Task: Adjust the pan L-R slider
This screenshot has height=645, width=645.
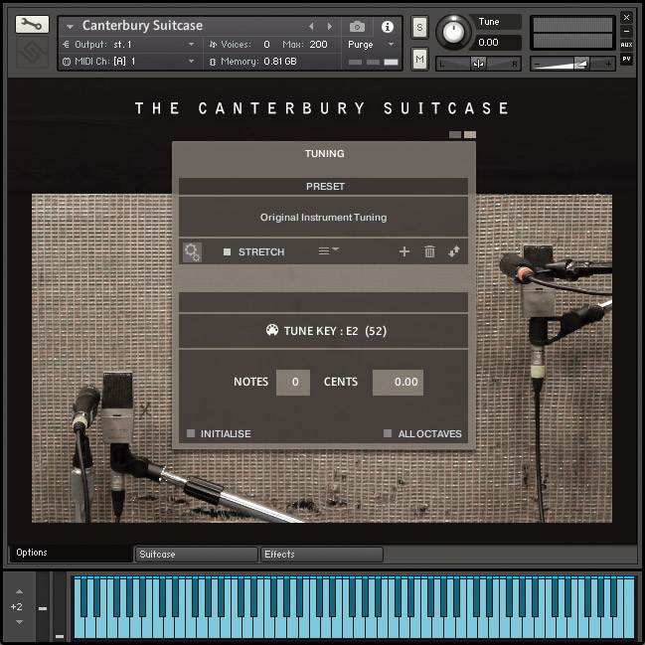Action: 478,64
